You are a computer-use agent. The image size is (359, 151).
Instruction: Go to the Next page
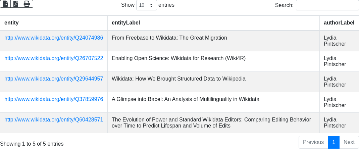349,142
